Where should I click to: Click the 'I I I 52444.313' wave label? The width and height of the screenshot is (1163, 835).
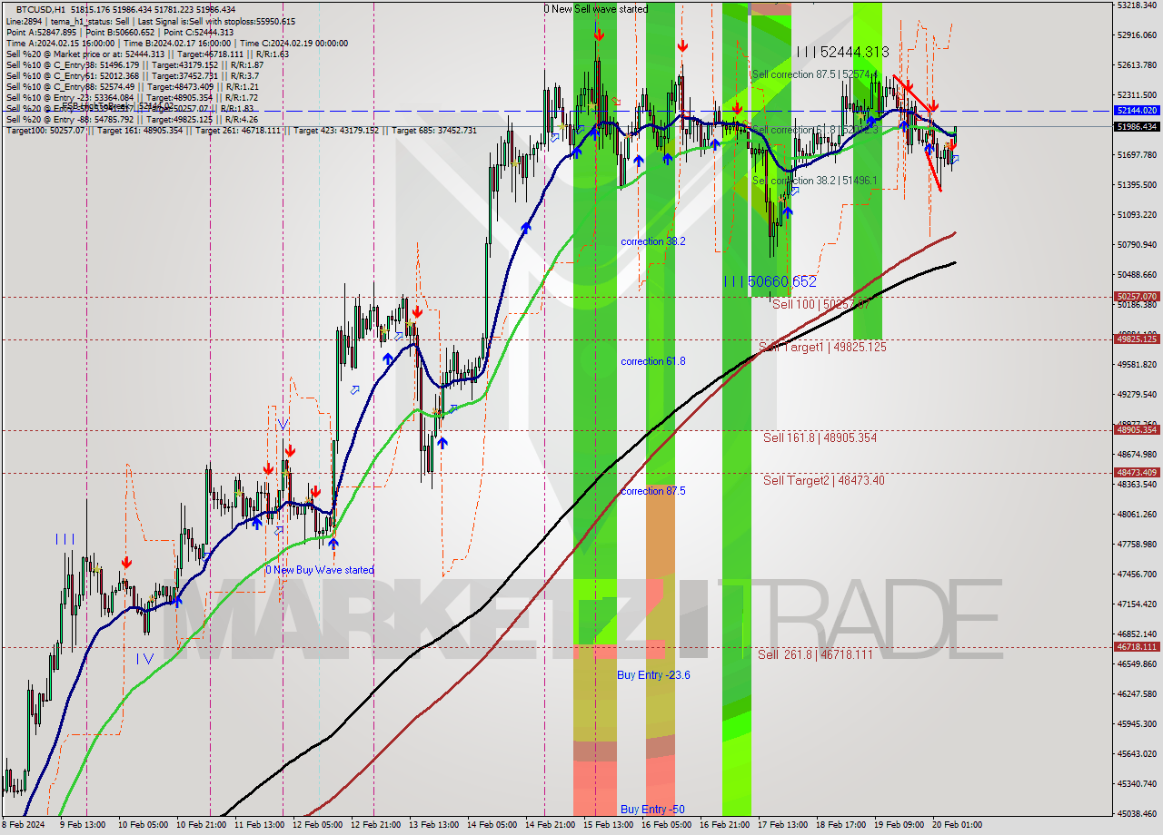[x=841, y=53]
